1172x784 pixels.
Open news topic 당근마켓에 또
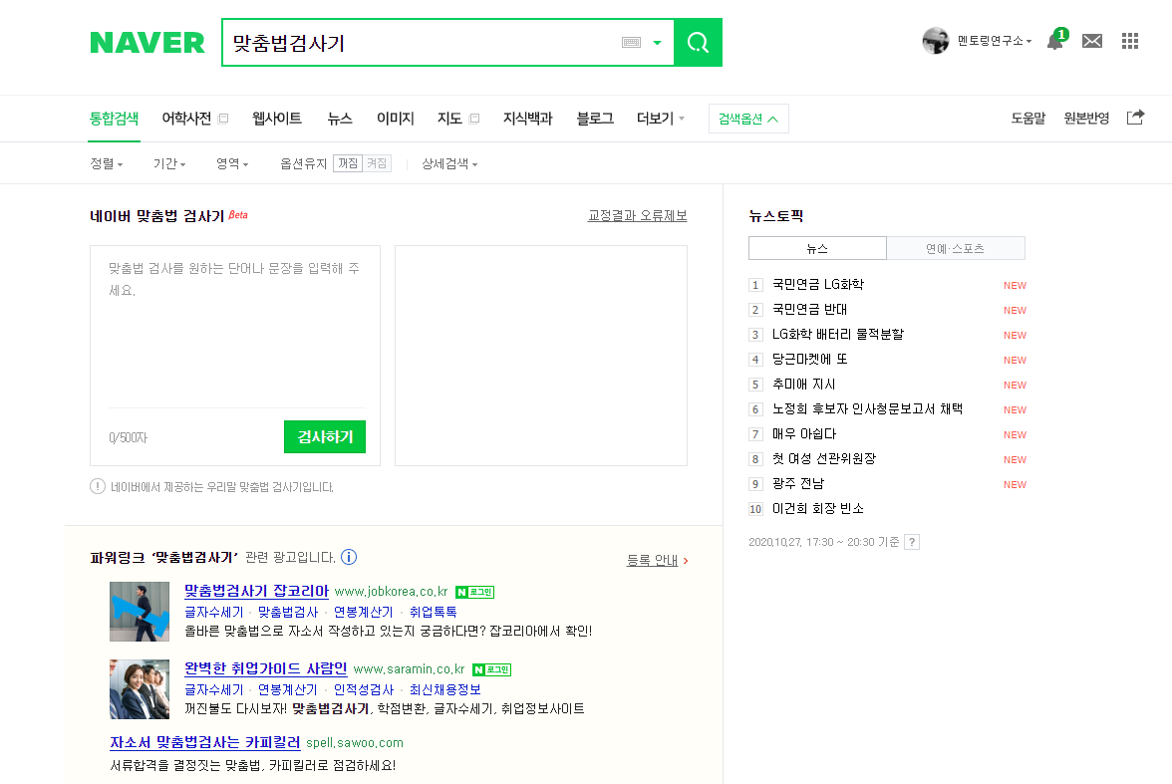tap(809, 360)
